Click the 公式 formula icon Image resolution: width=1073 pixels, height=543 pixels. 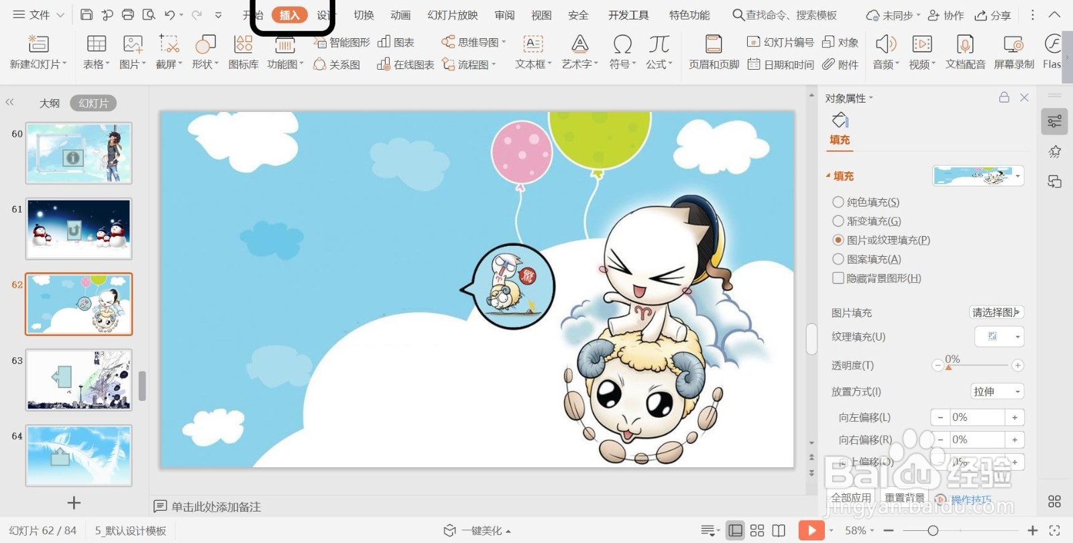point(659,44)
